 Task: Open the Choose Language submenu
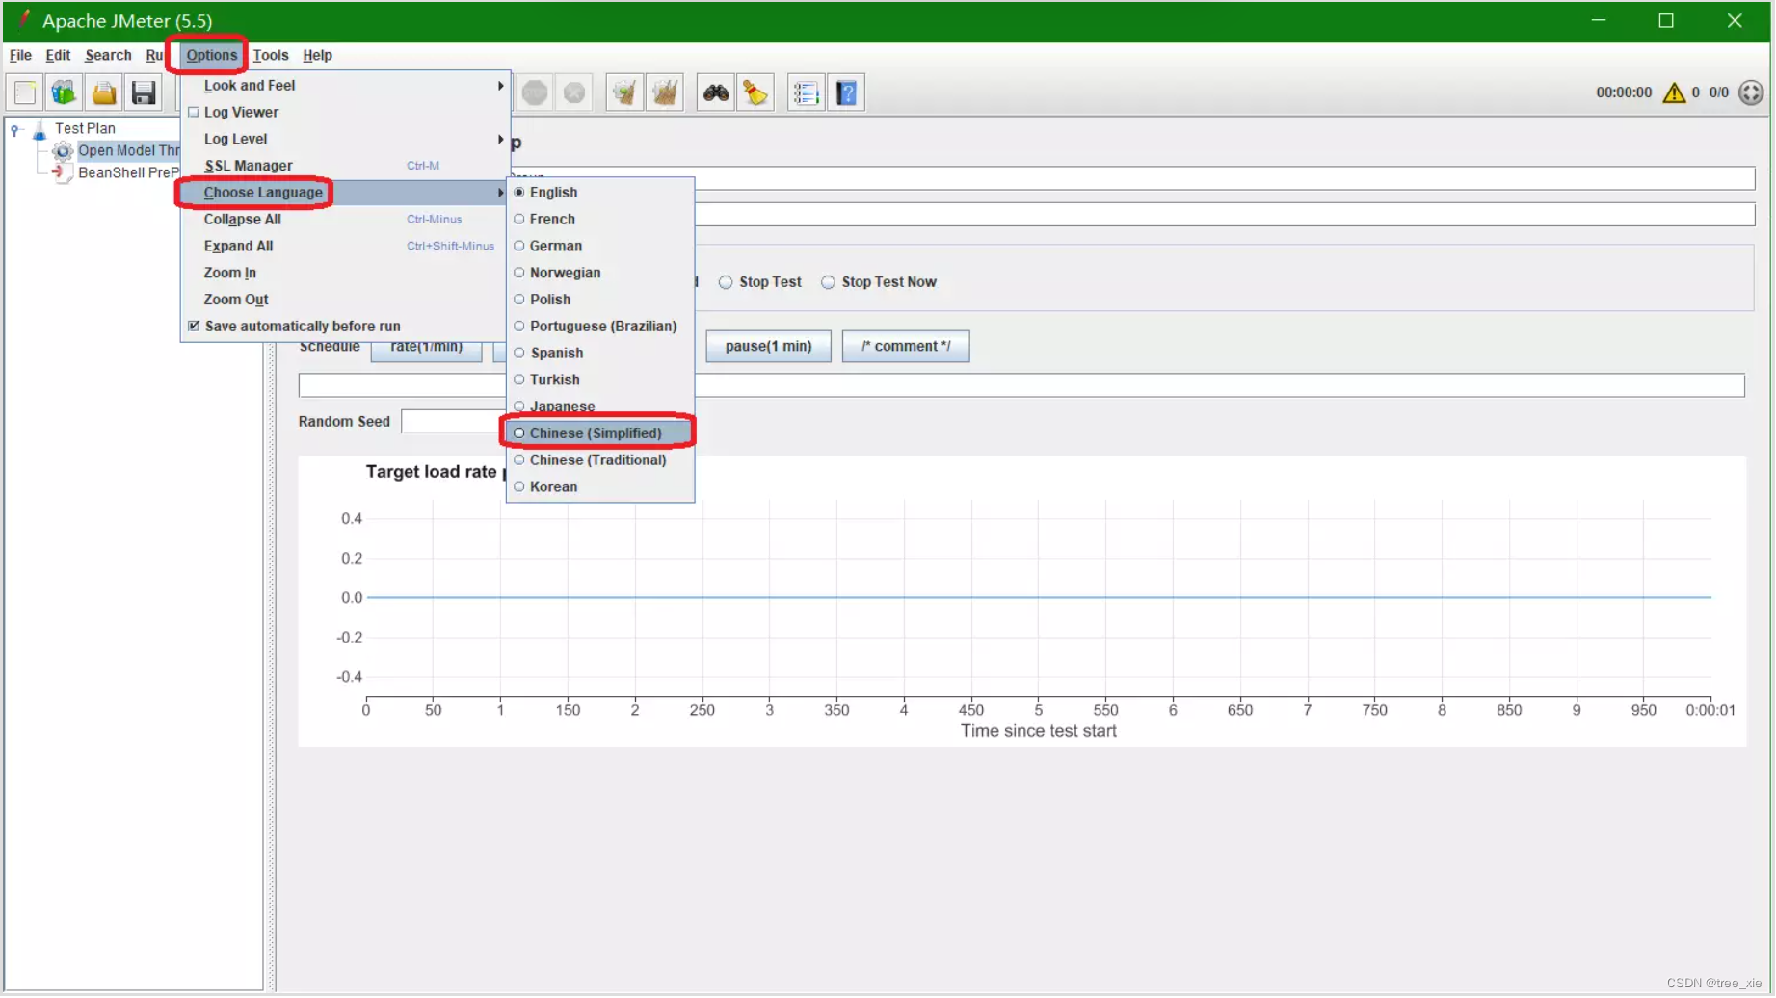point(345,193)
